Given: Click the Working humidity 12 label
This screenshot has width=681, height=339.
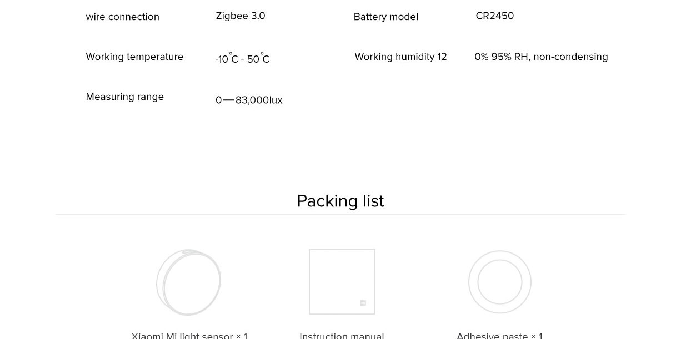Looking at the screenshot, I should click(400, 57).
